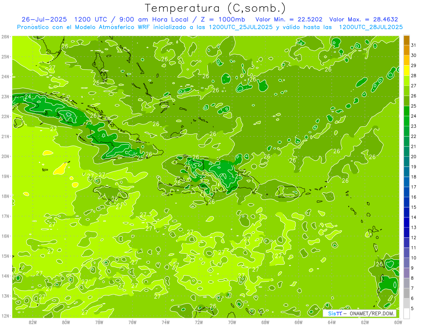The width and height of the screenshot is (423, 327).
Task: Click the '19N' latitude axis label
Action: tap(5, 176)
